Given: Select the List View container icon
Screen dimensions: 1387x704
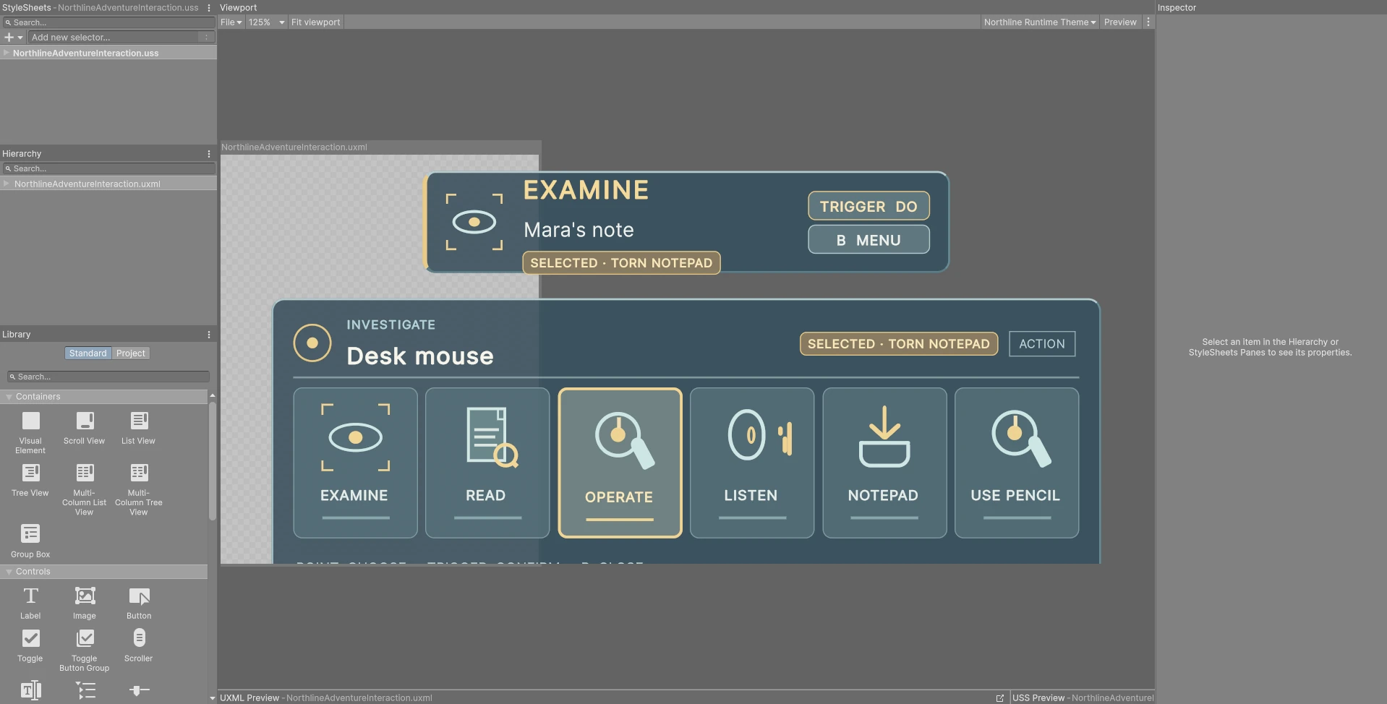Looking at the screenshot, I should click(x=139, y=421).
